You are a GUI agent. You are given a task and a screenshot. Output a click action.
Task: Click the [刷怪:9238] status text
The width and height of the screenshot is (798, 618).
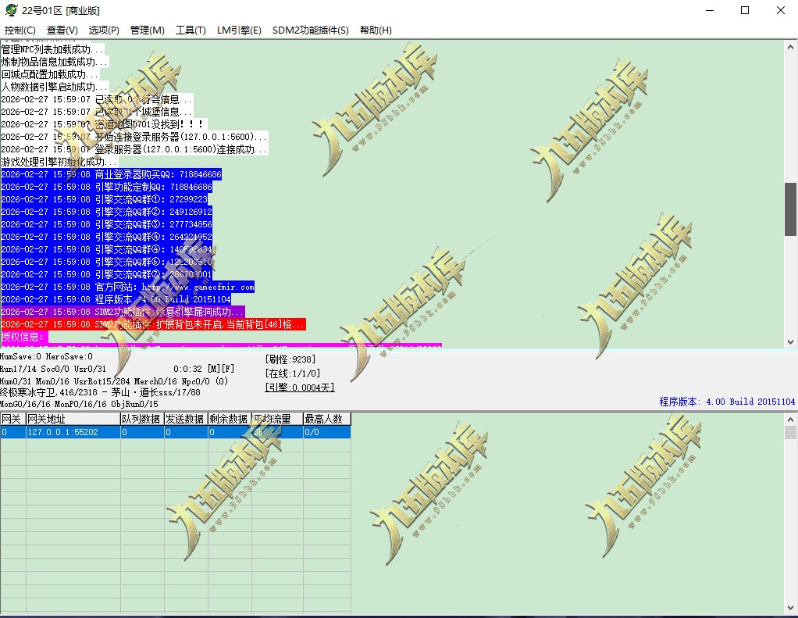tap(290, 359)
